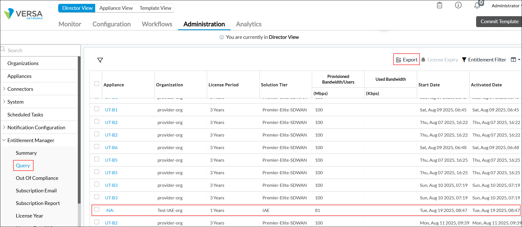Image resolution: width=522 pixels, height=227 pixels.
Task: Open the clipboard tasks icon
Action: point(439,5)
